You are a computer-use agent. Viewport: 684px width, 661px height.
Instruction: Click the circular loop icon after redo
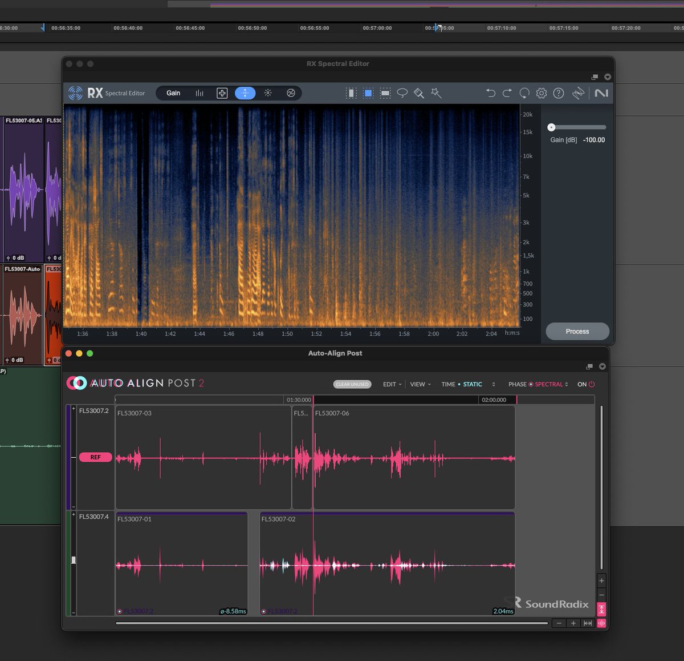(x=524, y=93)
